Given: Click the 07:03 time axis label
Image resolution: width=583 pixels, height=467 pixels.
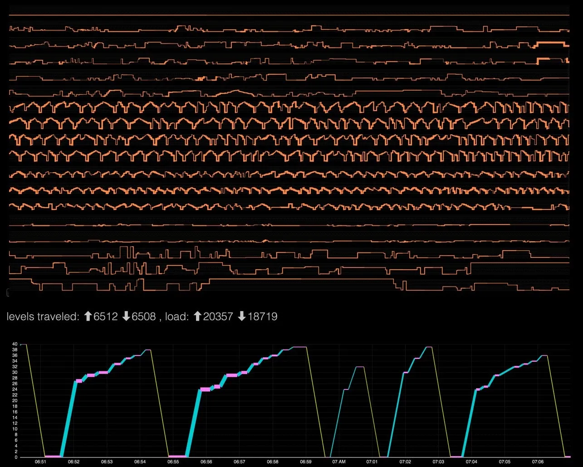Looking at the screenshot, I should tap(438, 462).
